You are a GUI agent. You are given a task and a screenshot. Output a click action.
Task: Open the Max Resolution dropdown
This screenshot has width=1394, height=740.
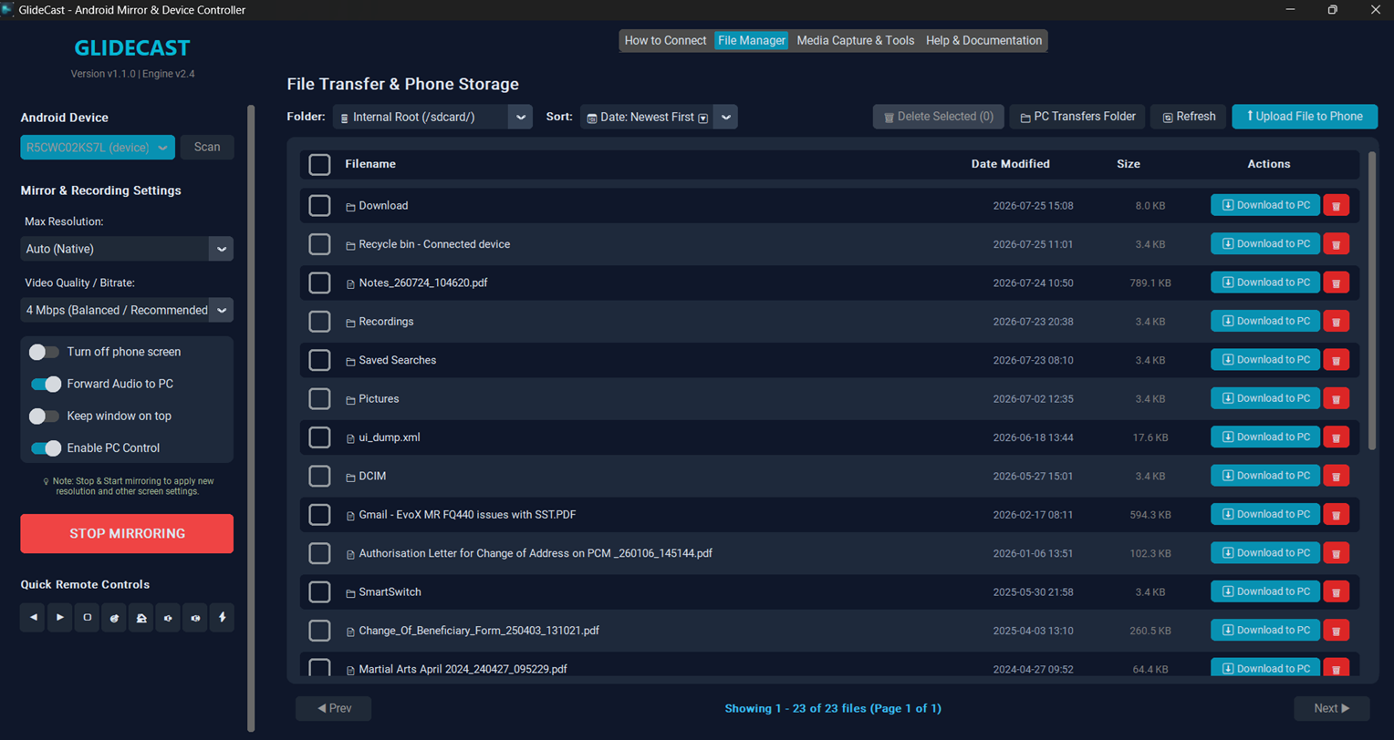pos(127,249)
